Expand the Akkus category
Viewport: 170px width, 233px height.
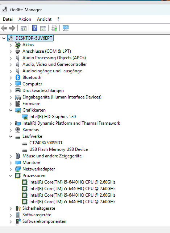(x=11, y=45)
